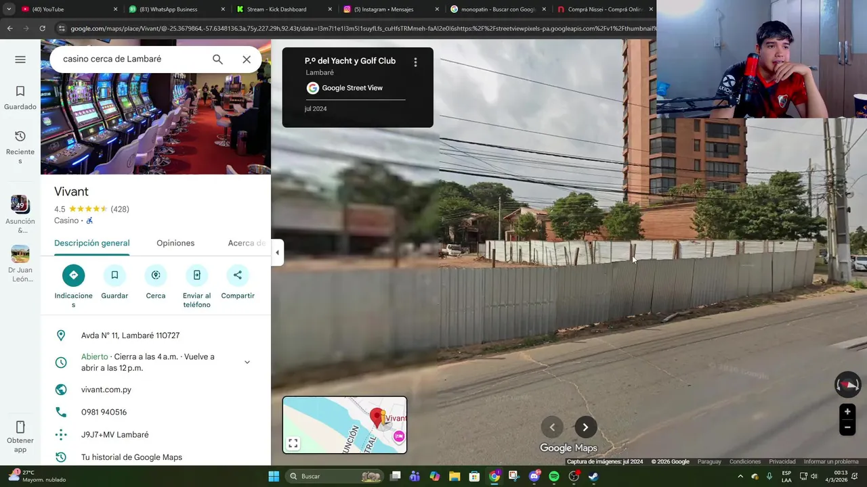Switch to the Opiniones tab
Image resolution: width=867 pixels, height=487 pixels.
point(175,243)
